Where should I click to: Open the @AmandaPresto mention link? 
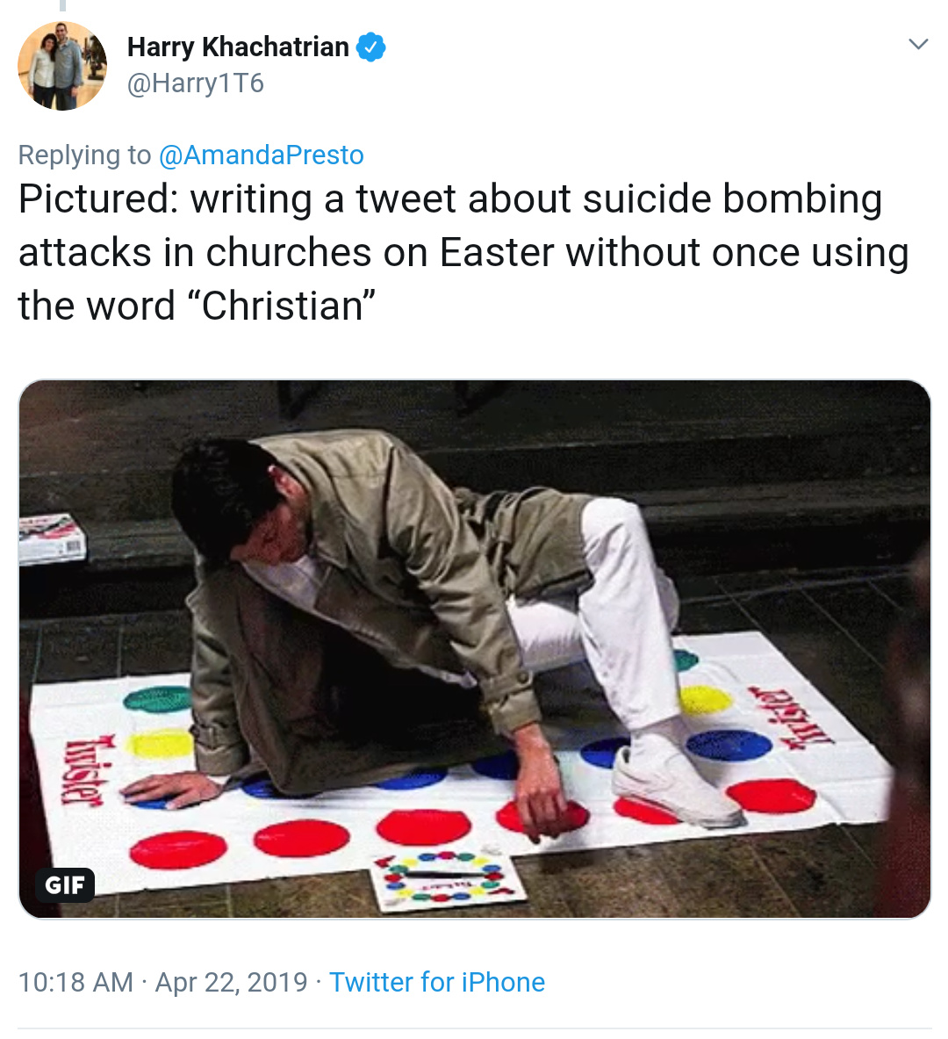[x=261, y=155]
